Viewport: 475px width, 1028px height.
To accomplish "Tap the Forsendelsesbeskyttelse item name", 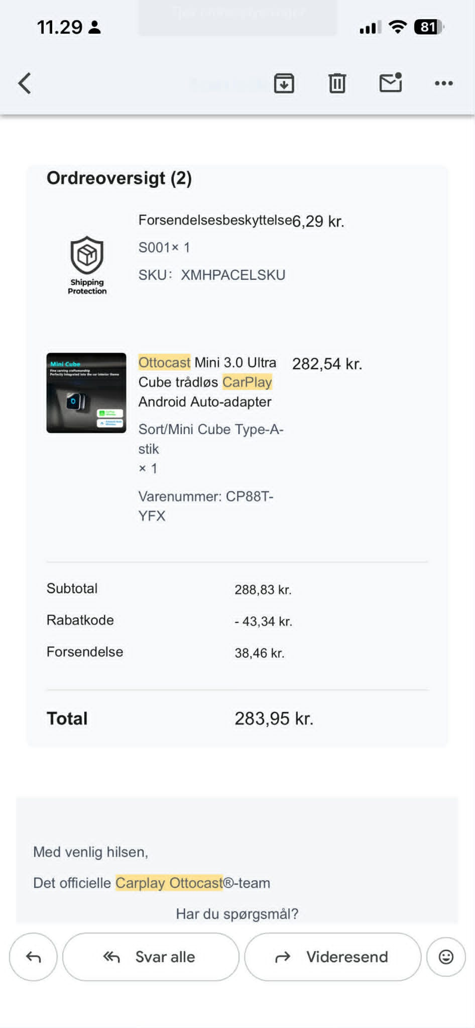I will (215, 220).
